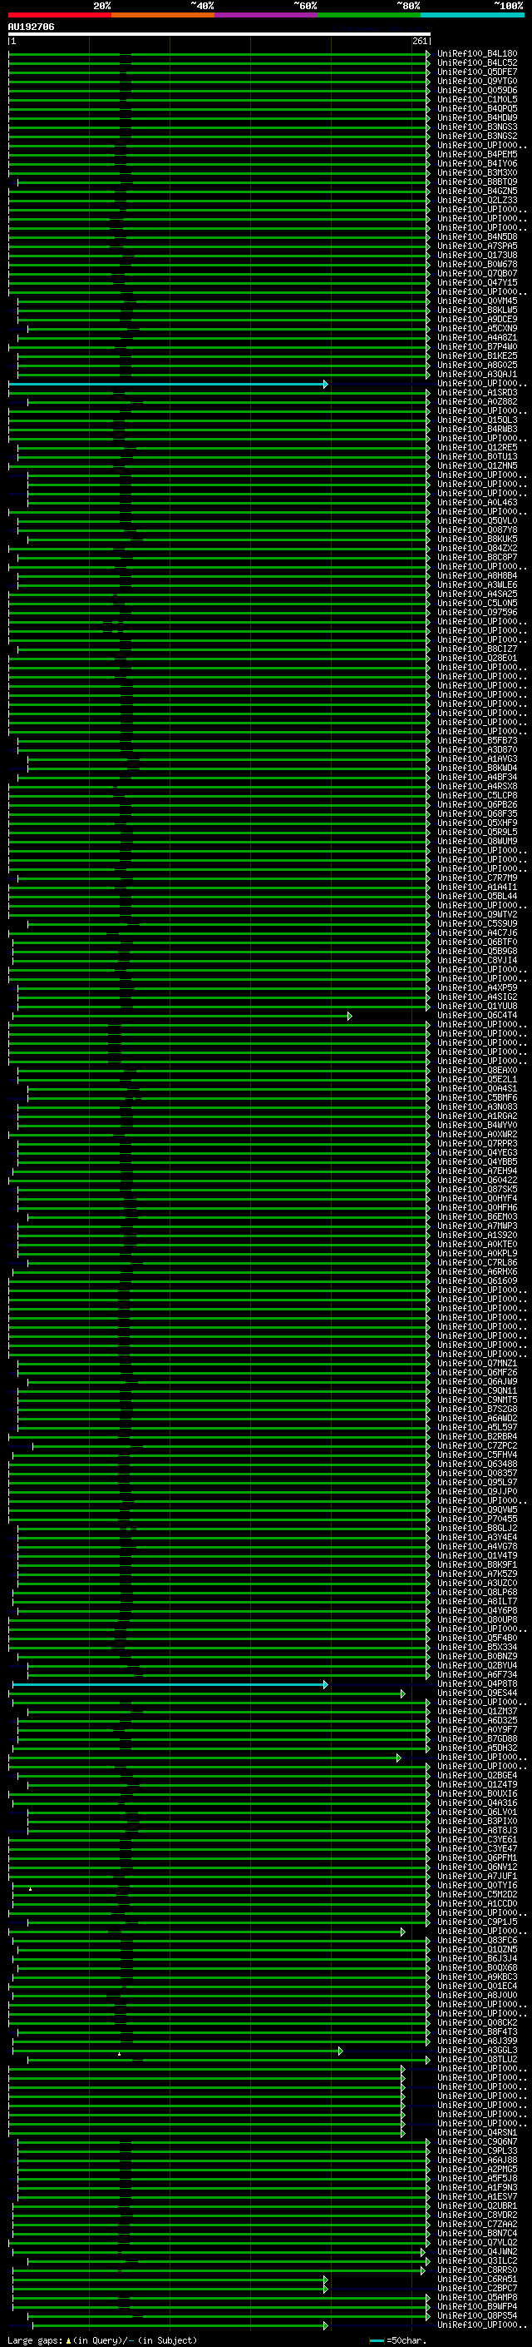Select the UniRef100_A7SPA5 label
The image size is (532, 2347).
coord(477,246)
